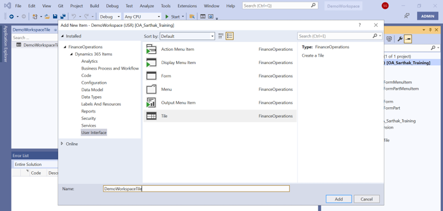Screen dimensions: 443x211
Task: Click the Tile template icon
Action: point(151,116)
